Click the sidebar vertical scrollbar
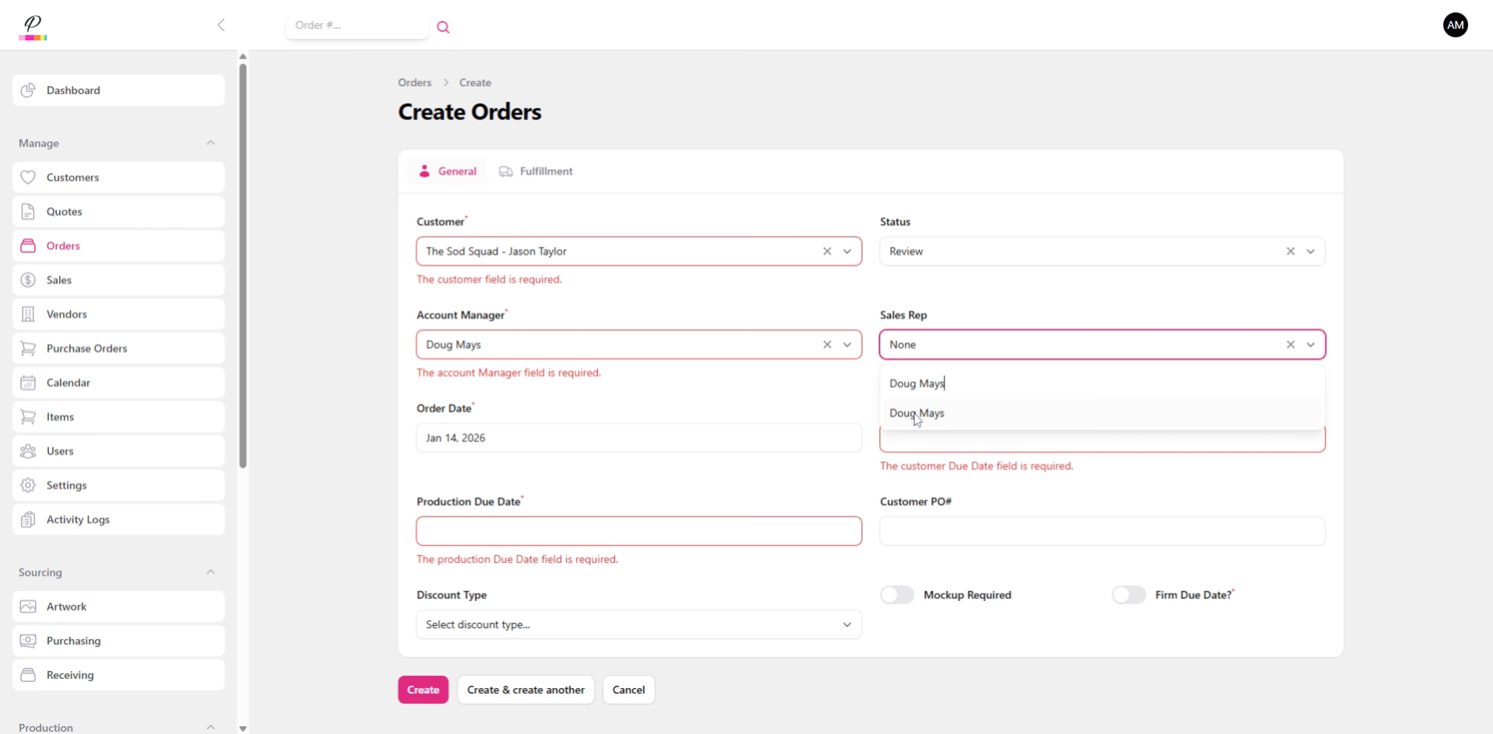Image resolution: width=1493 pixels, height=734 pixels. click(x=243, y=264)
